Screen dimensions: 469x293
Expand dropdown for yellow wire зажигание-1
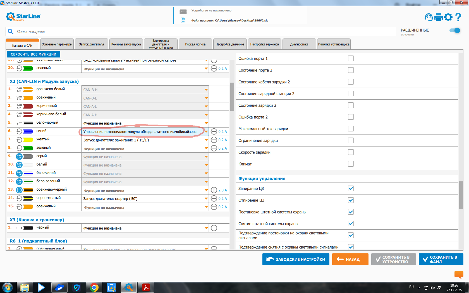tap(206, 140)
